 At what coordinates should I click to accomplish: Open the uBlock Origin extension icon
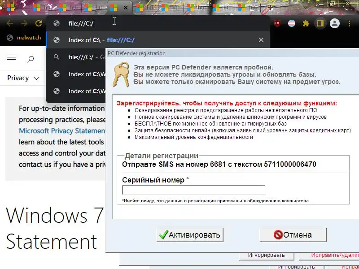[277, 23]
